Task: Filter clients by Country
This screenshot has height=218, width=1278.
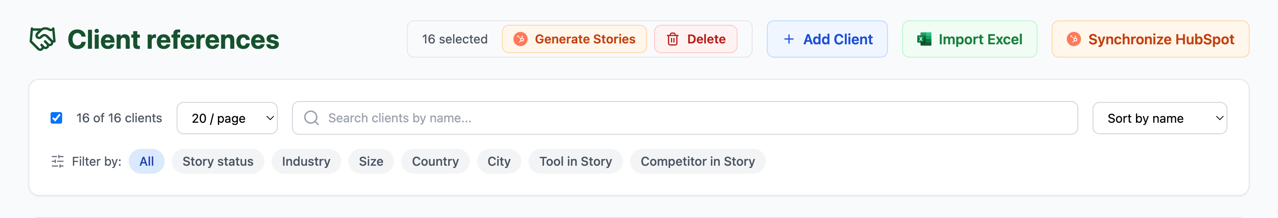Action: tap(435, 162)
